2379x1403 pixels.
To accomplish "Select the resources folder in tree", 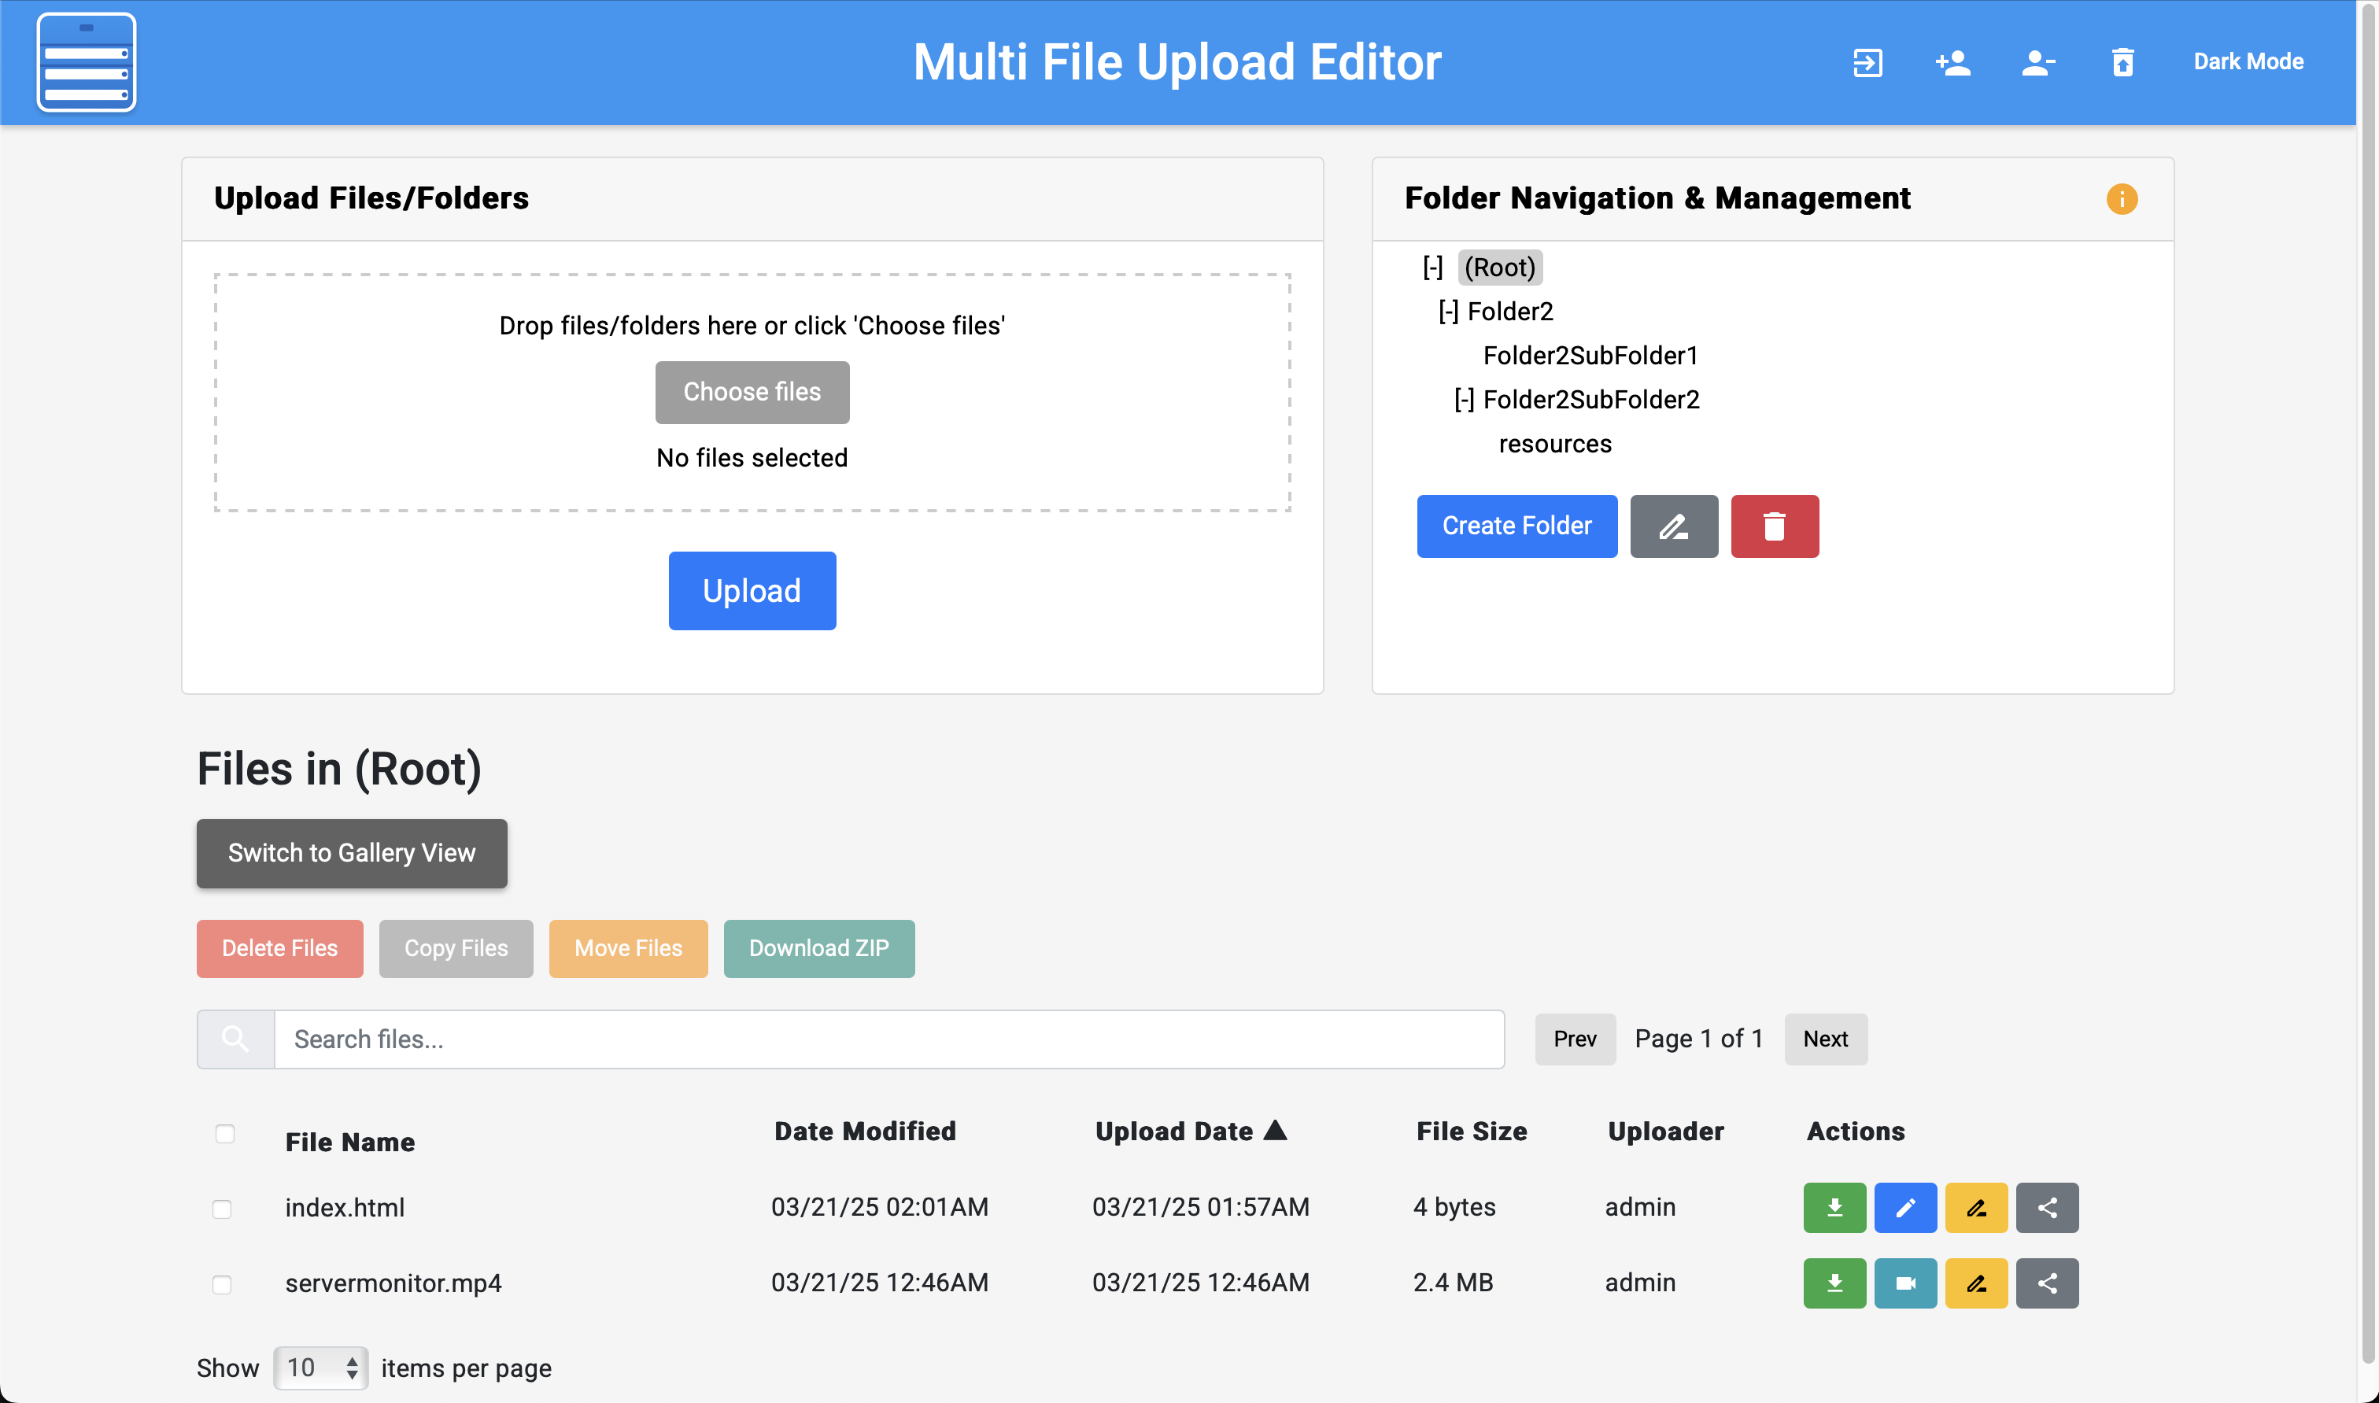I will [1554, 443].
